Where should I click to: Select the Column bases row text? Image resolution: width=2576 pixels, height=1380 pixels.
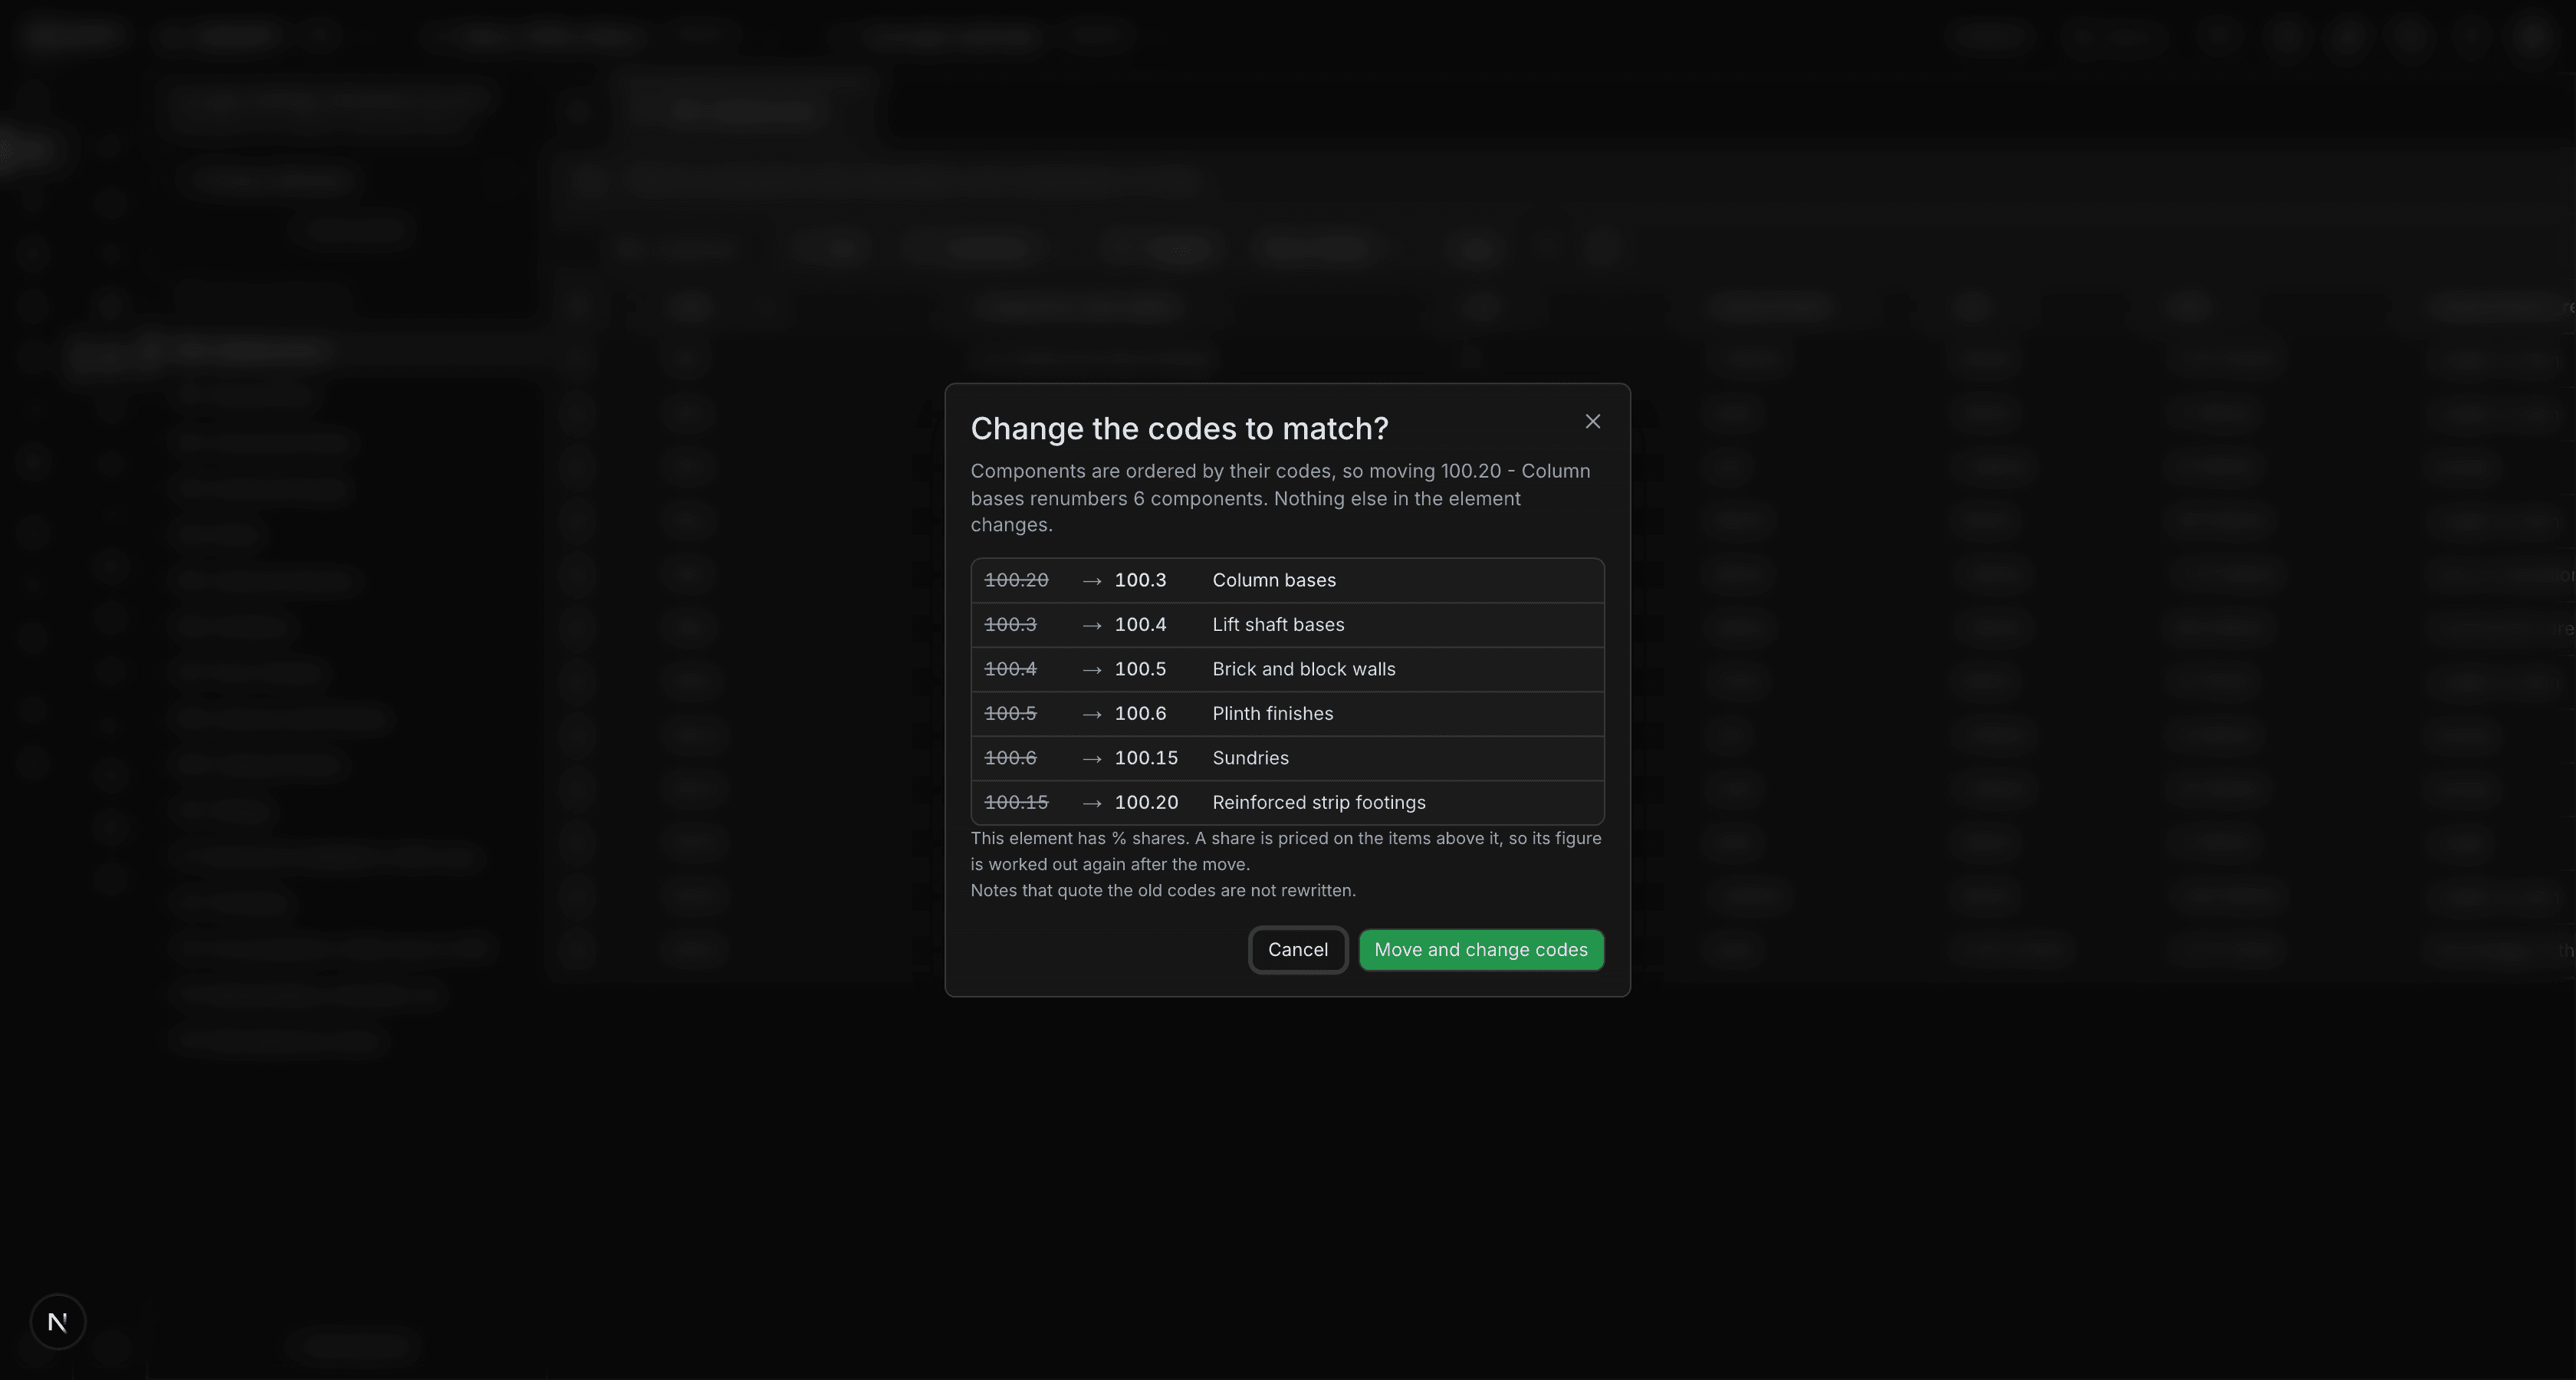1274,580
